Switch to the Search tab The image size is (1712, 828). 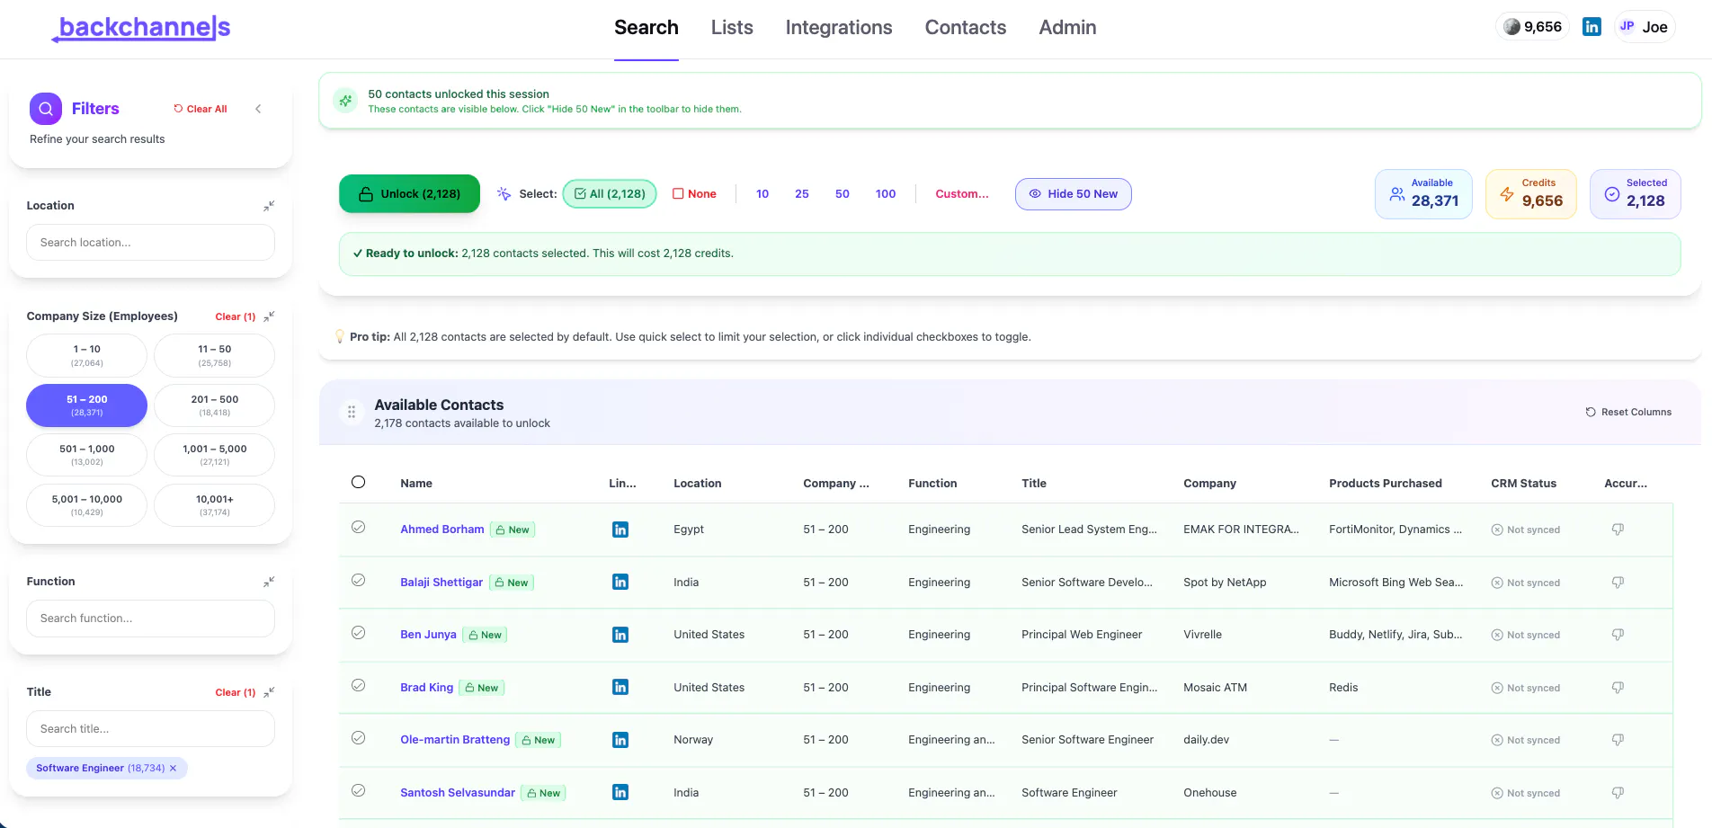click(x=646, y=28)
